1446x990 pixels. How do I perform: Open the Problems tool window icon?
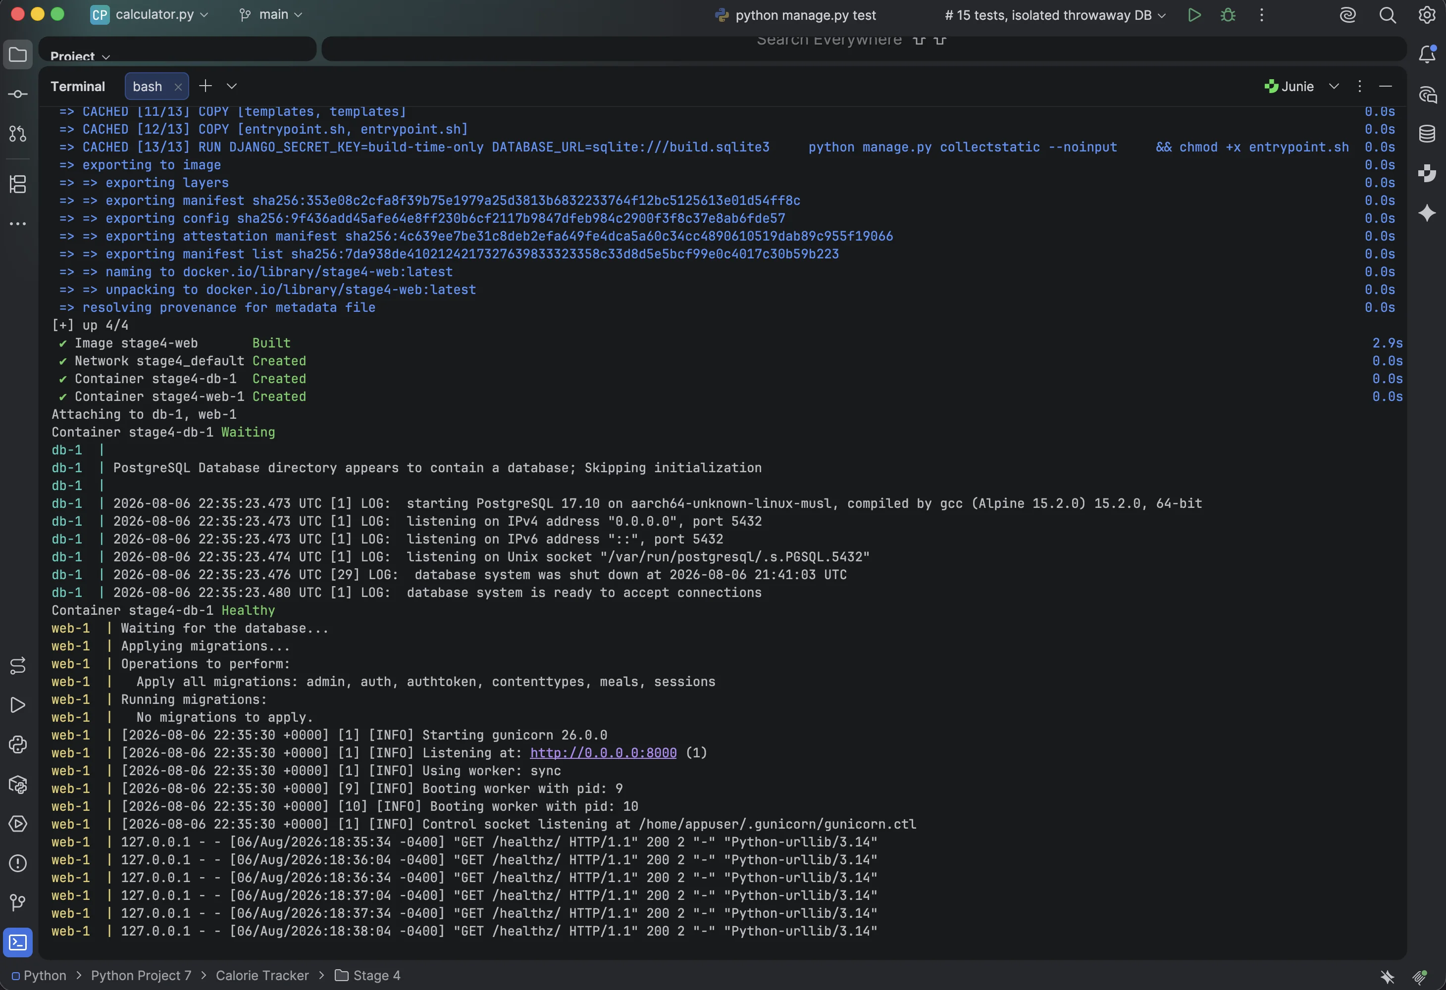[x=17, y=863]
